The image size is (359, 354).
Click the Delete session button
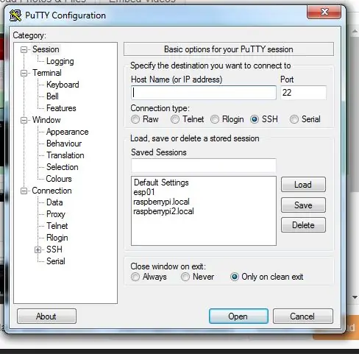tap(303, 225)
